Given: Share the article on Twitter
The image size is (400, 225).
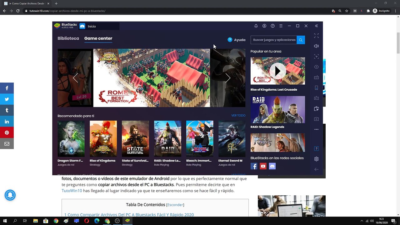Looking at the screenshot, I should [7, 99].
